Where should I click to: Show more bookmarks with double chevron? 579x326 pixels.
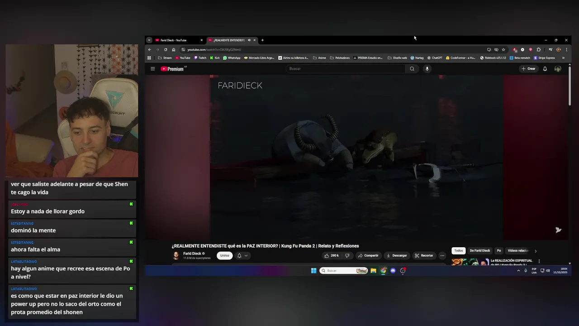click(x=563, y=58)
